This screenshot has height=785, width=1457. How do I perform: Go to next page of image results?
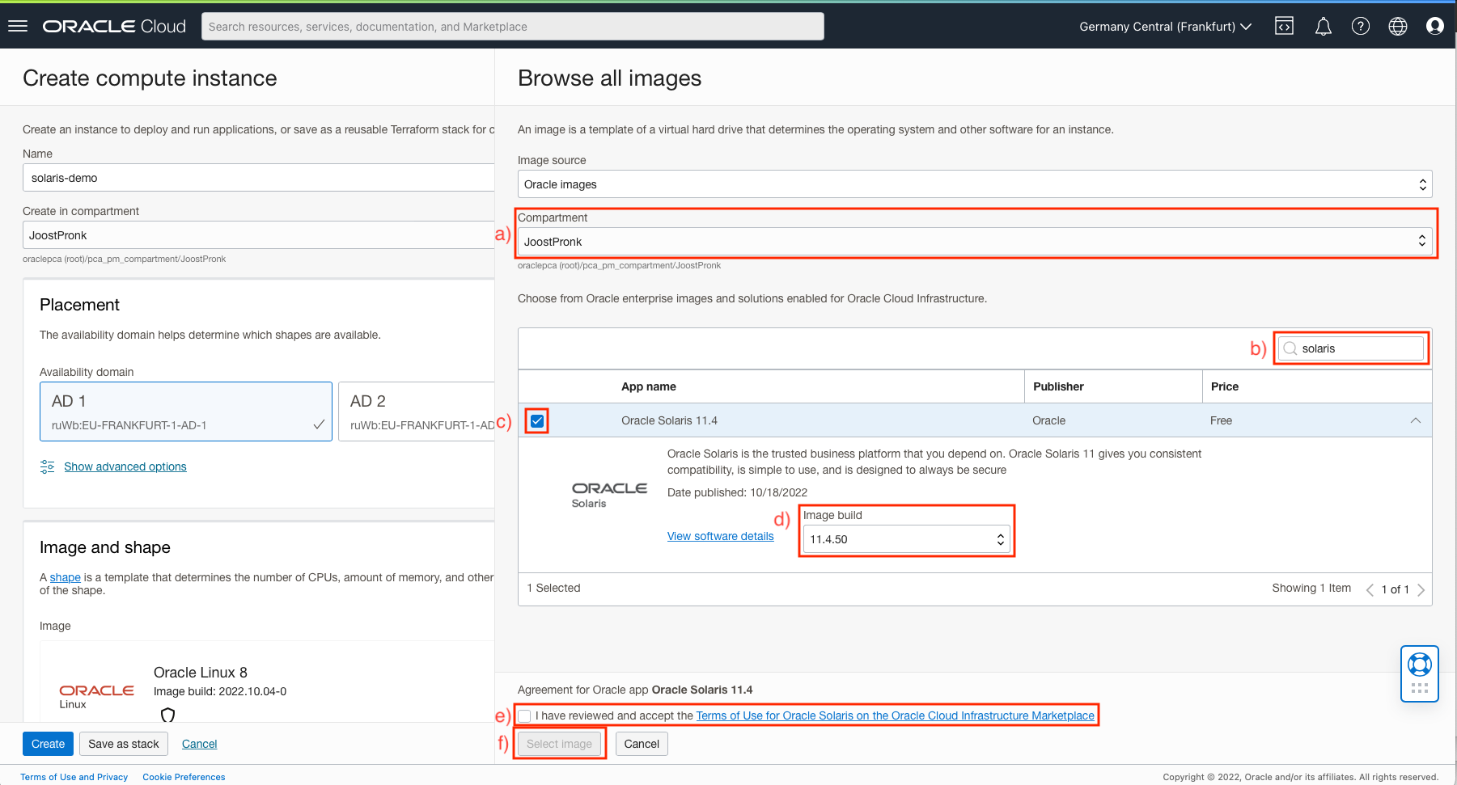[x=1421, y=589]
